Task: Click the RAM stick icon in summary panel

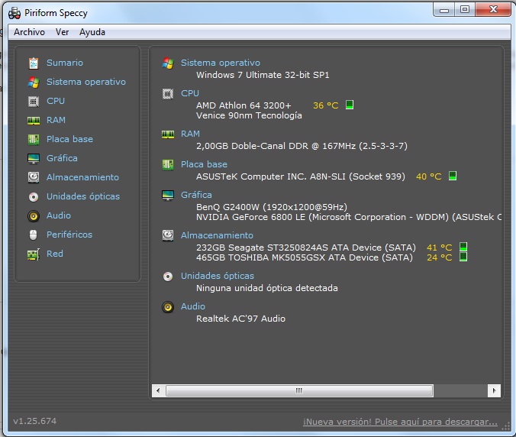Action: [x=168, y=134]
